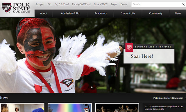This screenshot has width=186, height=112.
Task: Visit the Library/TLCC page
Action: [101, 4]
